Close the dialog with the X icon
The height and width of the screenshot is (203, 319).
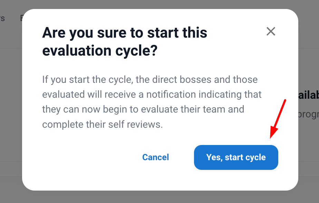271,31
